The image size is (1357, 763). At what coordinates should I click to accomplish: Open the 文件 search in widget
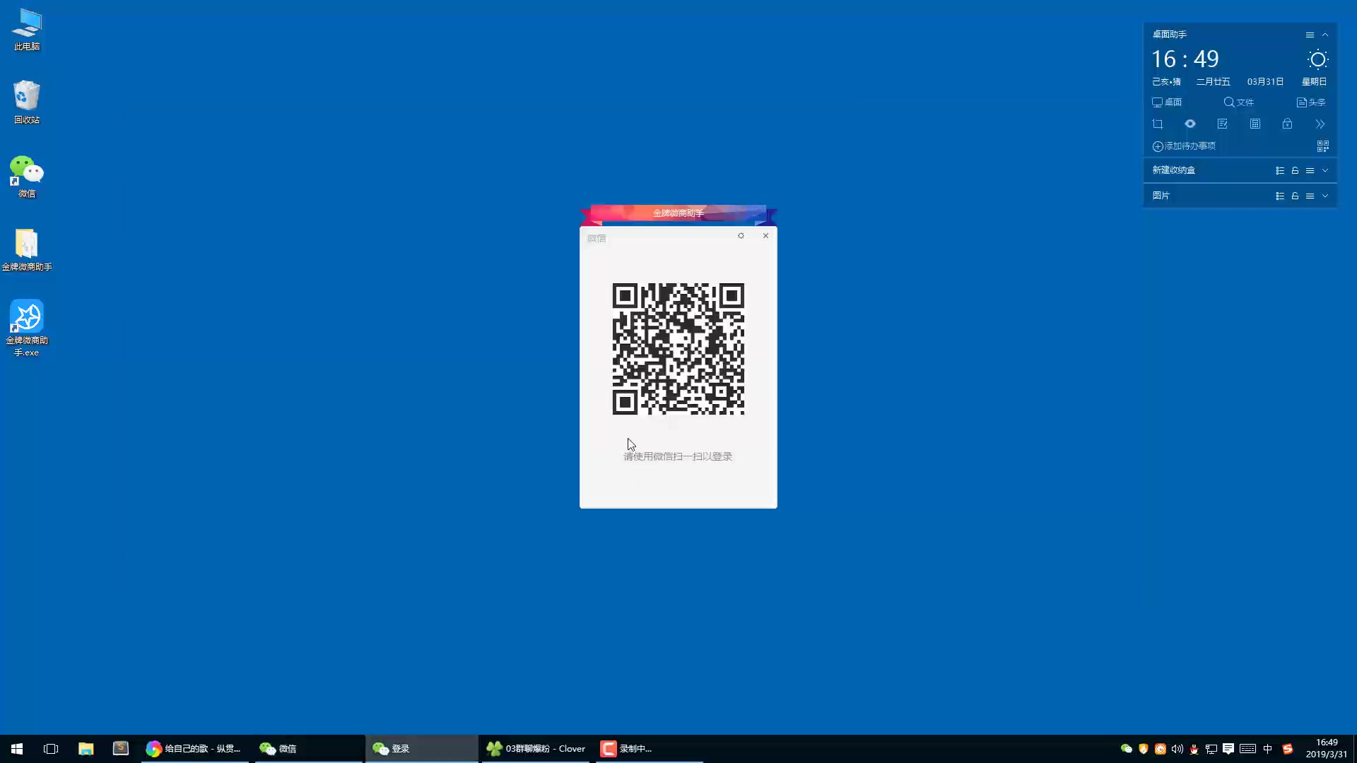pos(1238,102)
